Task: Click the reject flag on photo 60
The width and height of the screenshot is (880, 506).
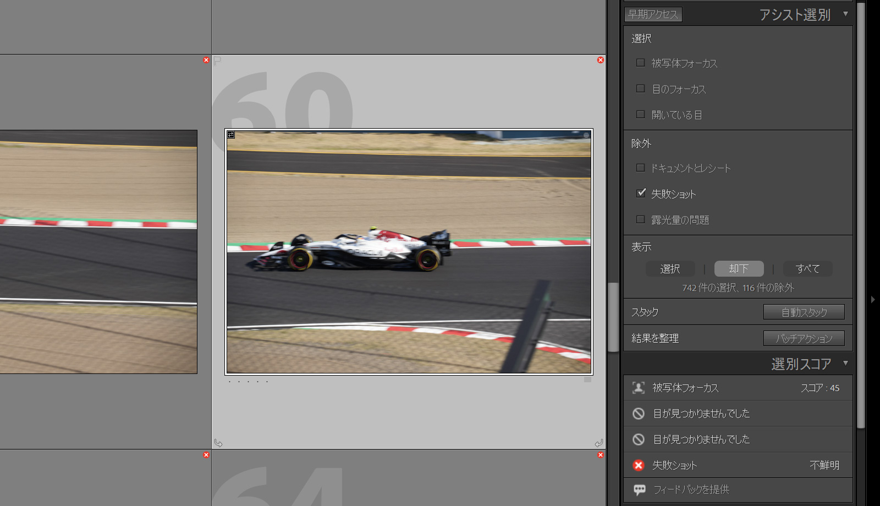Action: pos(601,60)
